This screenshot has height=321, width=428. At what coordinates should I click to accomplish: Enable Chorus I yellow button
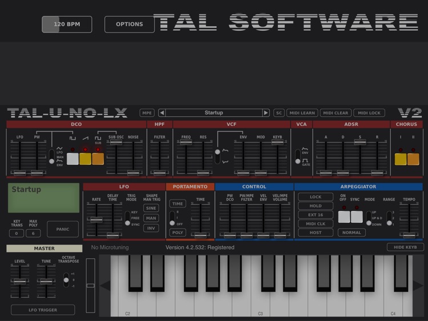click(x=401, y=159)
